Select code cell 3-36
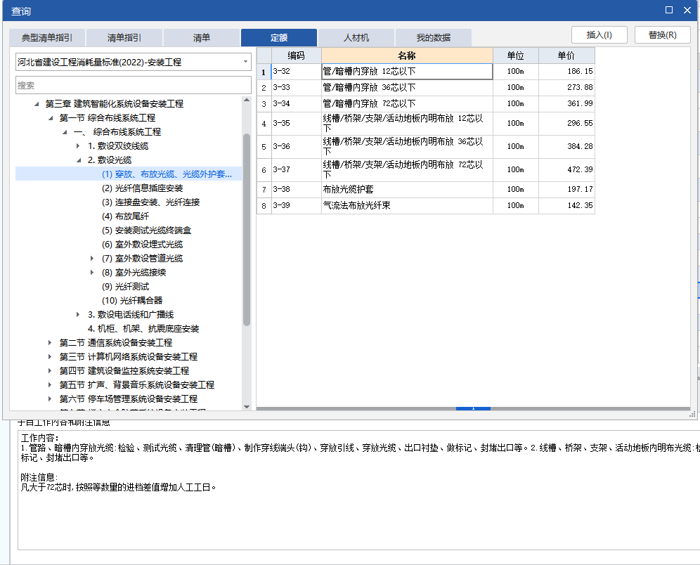Image resolution: width=700 pixels, height=565 pixels. coord(296,146)
